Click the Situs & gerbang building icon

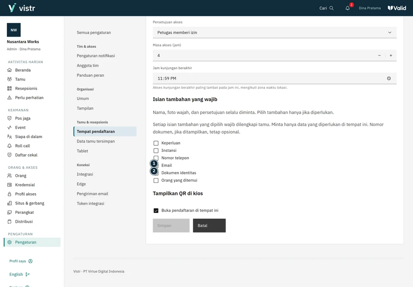9,204
